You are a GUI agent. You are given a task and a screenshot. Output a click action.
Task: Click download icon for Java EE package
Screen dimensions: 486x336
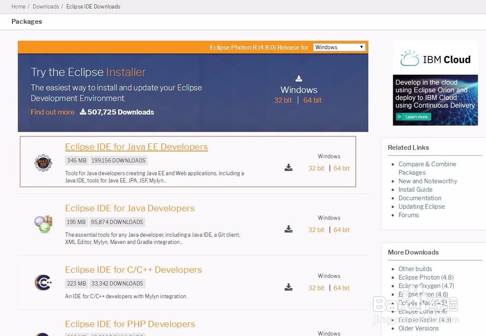tap(289, 168)
